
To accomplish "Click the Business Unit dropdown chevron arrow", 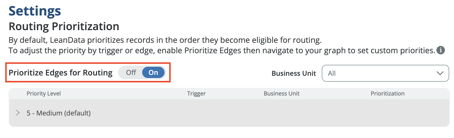I will click(440, 73).
